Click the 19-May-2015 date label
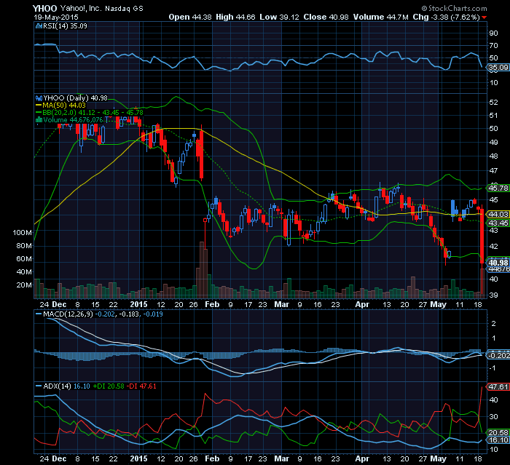 click(x=56, y=17)
